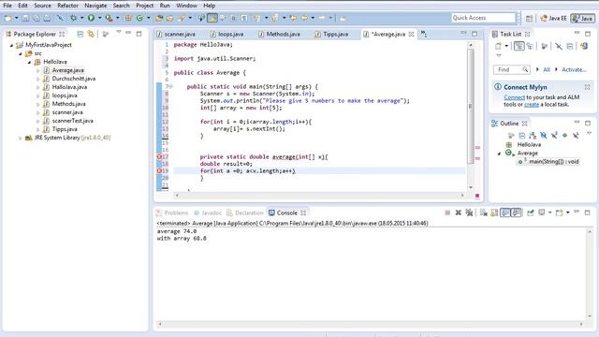Expand the JRE System Library node
The width and height of the screenshot is (599, 337).
21,138
